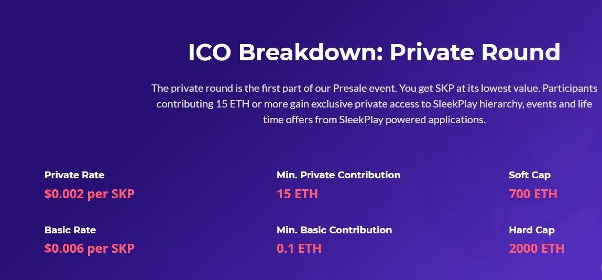
Task: Select the Private Rate label
Action: [74, 175]
